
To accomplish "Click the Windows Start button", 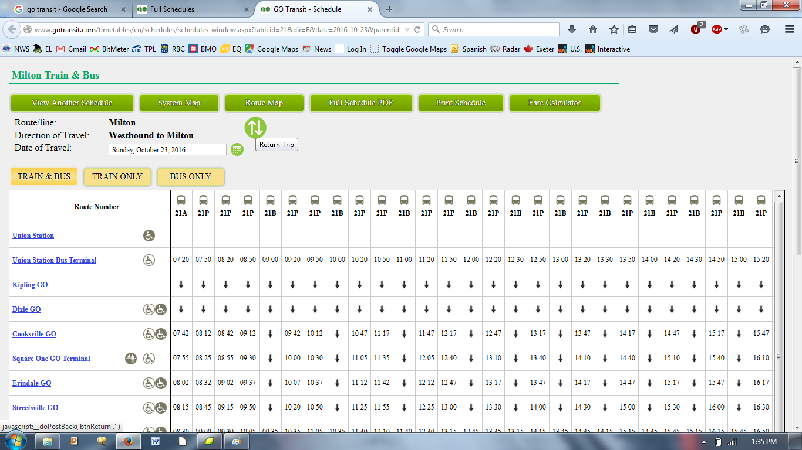I will 16,441.
